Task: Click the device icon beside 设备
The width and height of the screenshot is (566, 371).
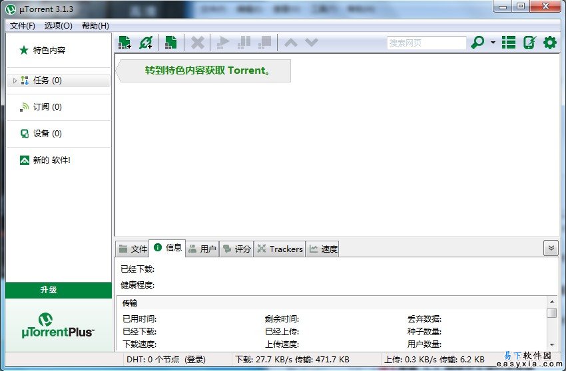Action: click(x=24, y=134)
